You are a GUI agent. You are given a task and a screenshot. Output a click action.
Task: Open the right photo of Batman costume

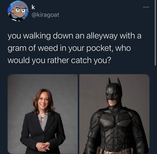114,114
